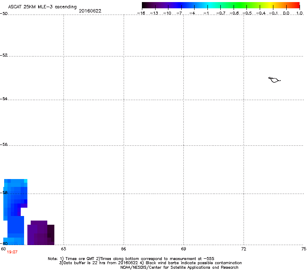Click longitude label 69
Screen dimensions: 307x270
tap(183, 249)
